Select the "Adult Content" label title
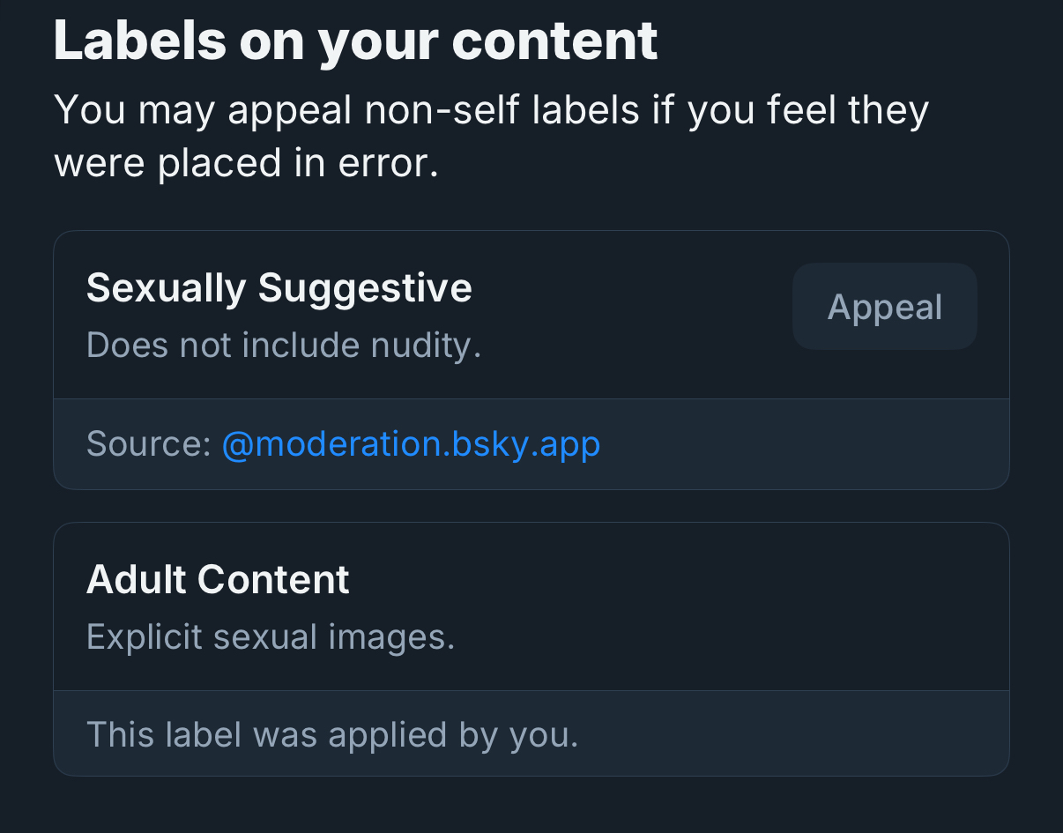This screenshot has width=1063, height=833. click(x=218, y=579)
